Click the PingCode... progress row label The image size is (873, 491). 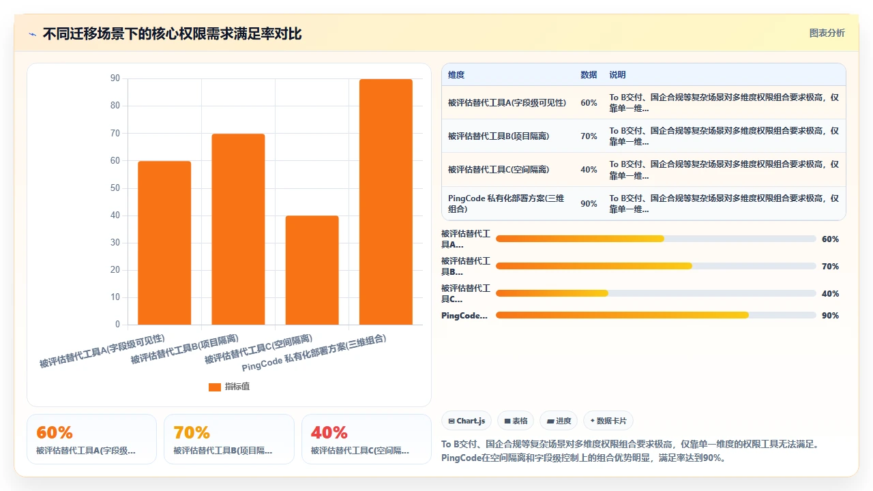coord(464,315)
